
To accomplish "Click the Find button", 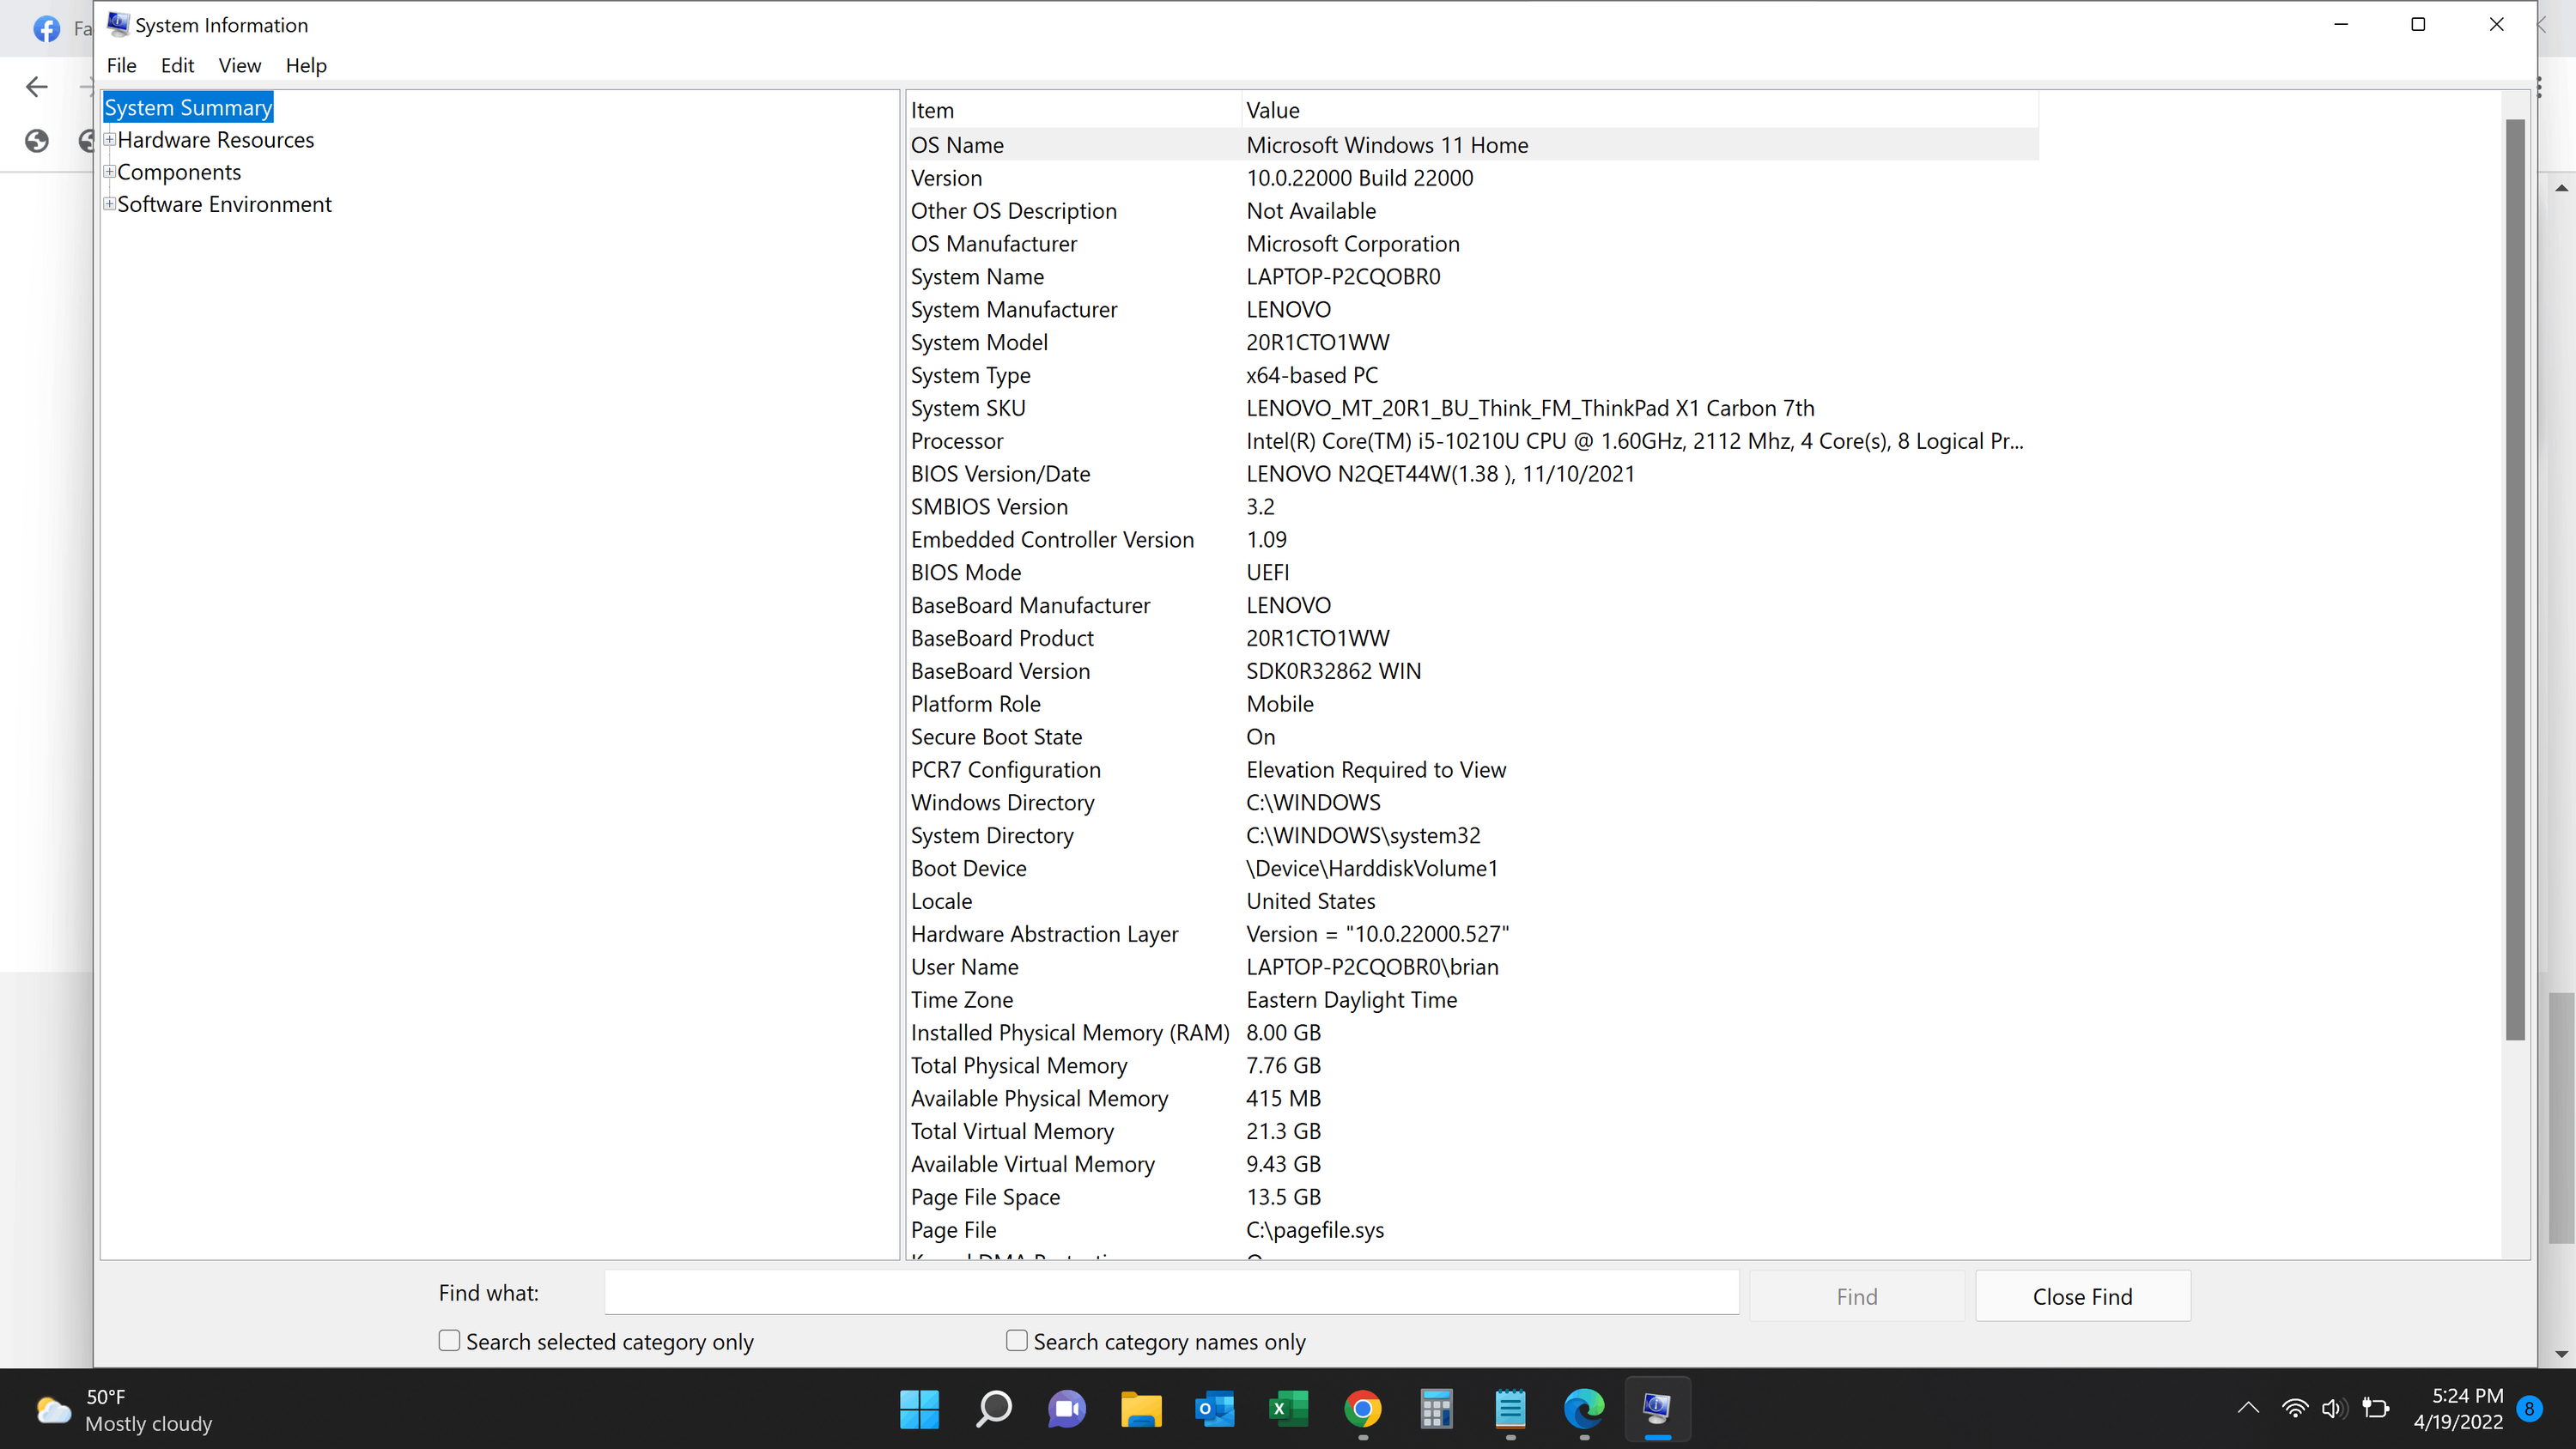I will coord(1856,1296).
